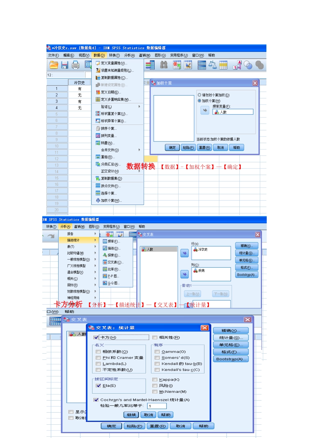Click 统计量(S) button beside 行(s) box

(x=247, y=253)
